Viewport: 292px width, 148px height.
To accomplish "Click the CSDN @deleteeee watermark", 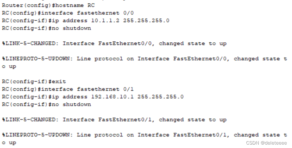I will [267, 143].
